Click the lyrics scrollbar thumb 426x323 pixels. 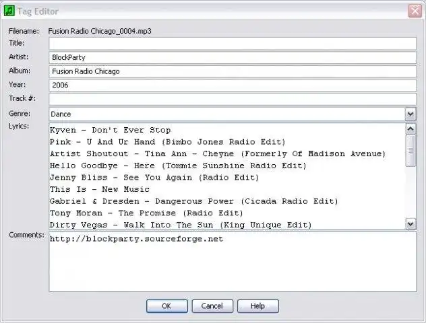tap(410, 151)
